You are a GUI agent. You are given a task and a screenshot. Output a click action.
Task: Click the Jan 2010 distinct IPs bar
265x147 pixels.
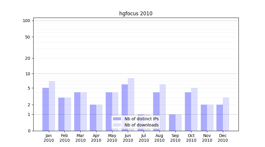click(46, 109)
